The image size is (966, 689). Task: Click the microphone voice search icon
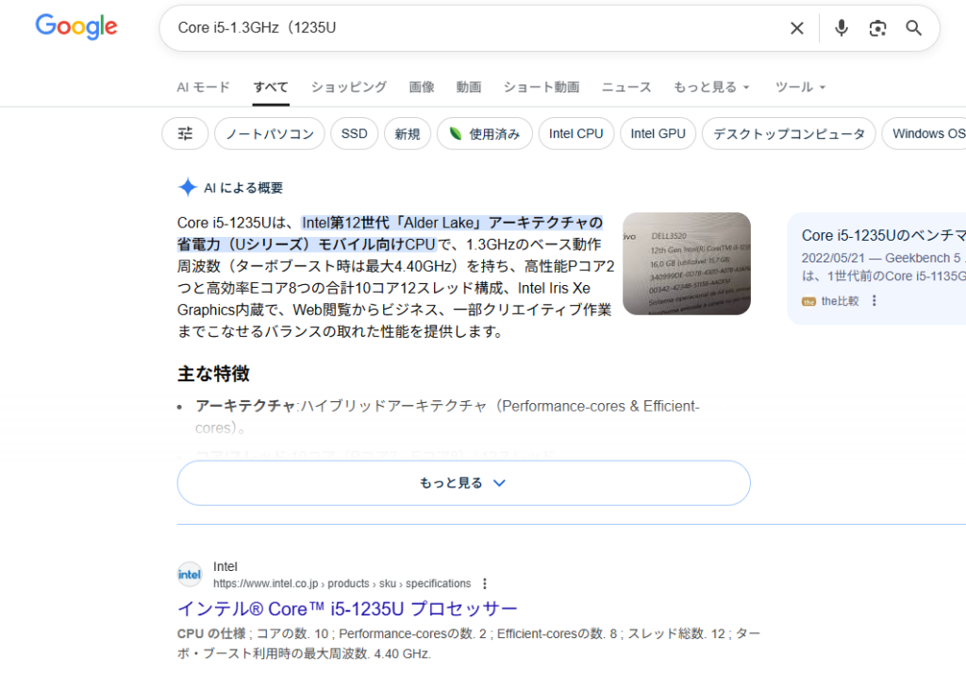[841, 28]
